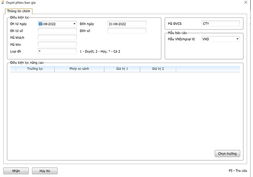Click the Loại đh input field

coord(57,51)
